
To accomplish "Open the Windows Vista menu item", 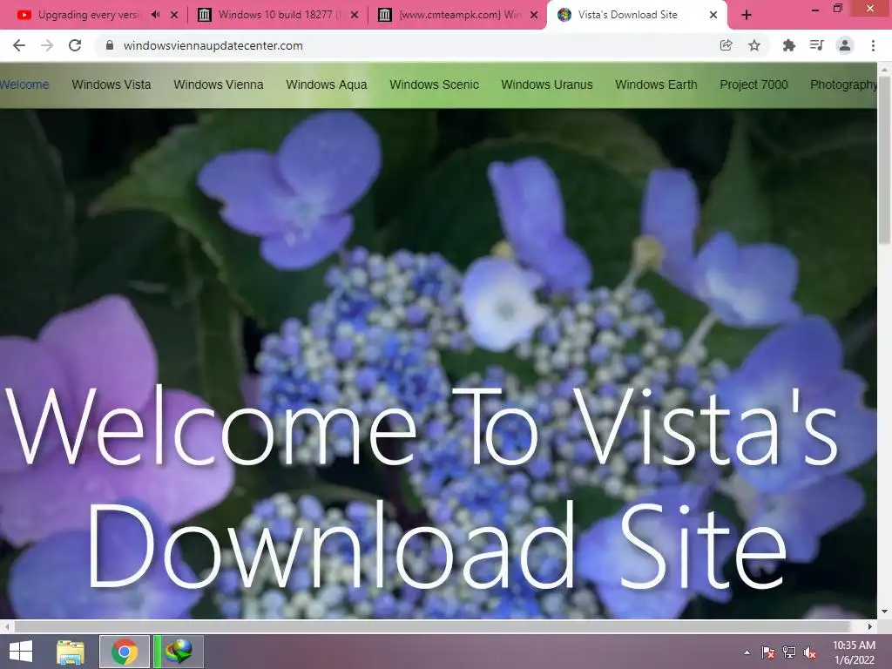I will pos(111,84).
